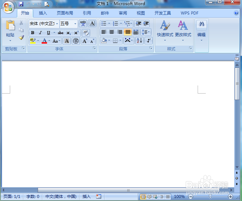Open the font dialog launcher in 字体 group
242x201 pixels.
94,48
